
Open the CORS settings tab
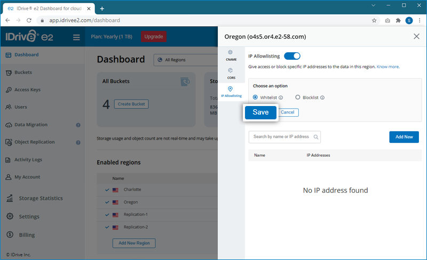pos(231,73)
